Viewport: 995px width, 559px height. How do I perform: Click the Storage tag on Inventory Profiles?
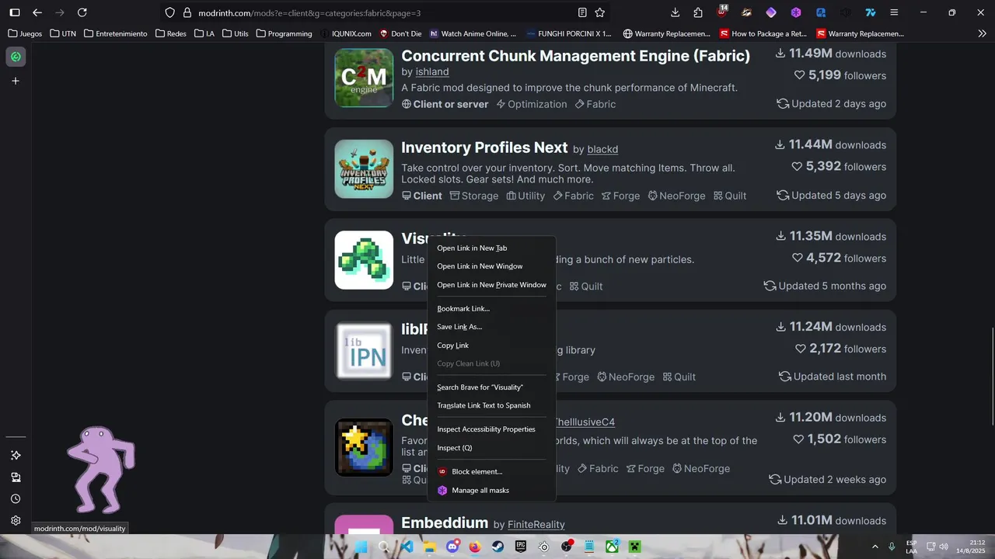[x=474, y=196]
